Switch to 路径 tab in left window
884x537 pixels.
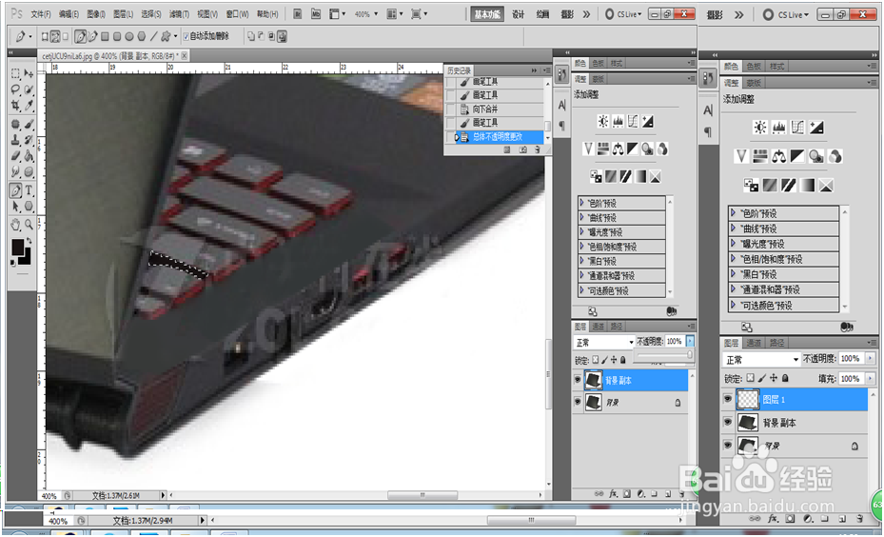[x=617, y=326]
